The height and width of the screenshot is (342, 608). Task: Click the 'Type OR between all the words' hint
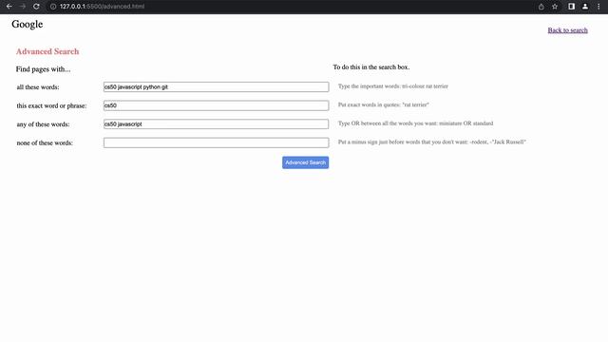416,123
